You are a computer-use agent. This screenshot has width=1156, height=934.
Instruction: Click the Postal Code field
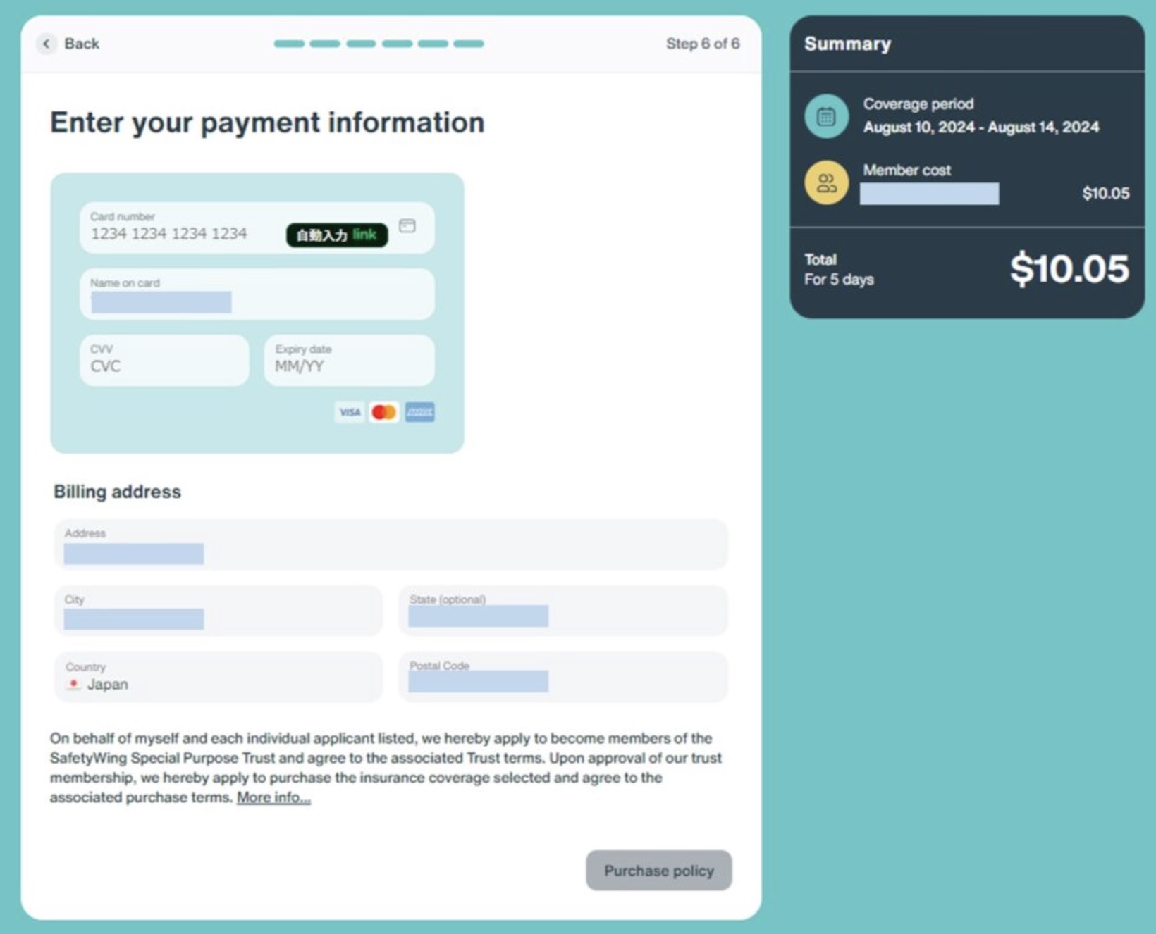563,677
